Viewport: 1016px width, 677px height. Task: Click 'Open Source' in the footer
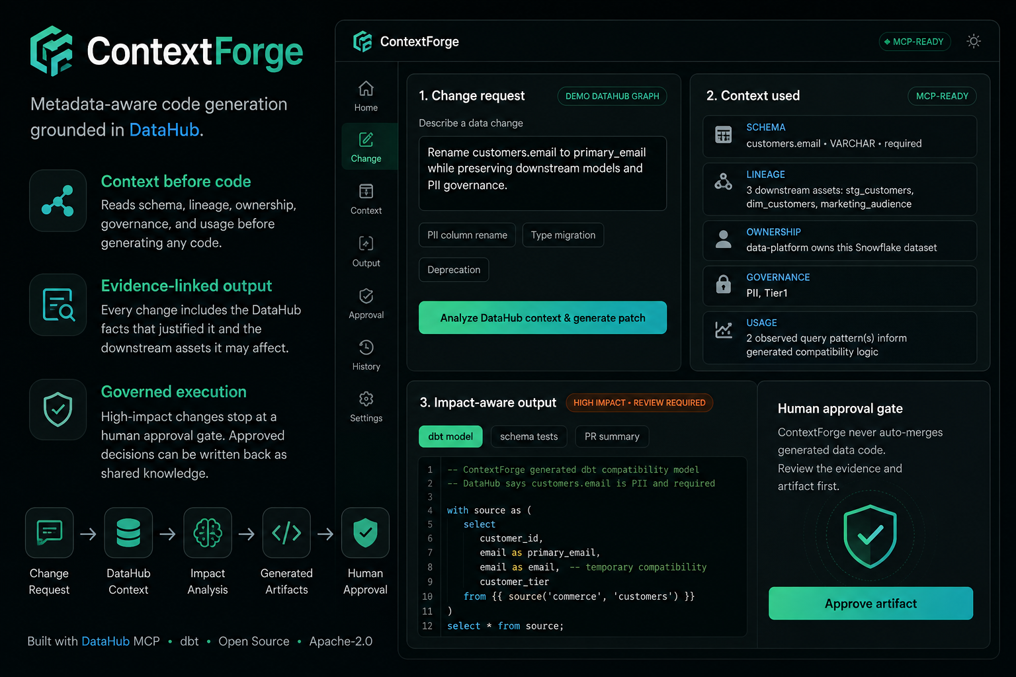click(x=254, y=641)
